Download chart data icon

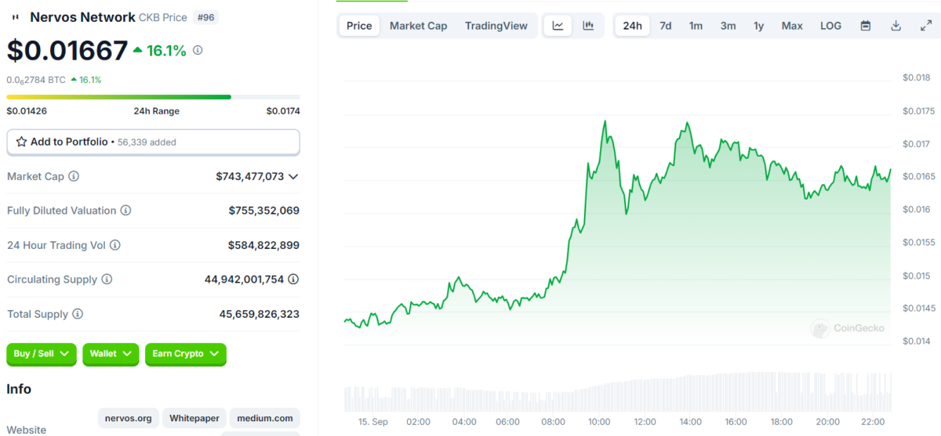pos(896,26)
